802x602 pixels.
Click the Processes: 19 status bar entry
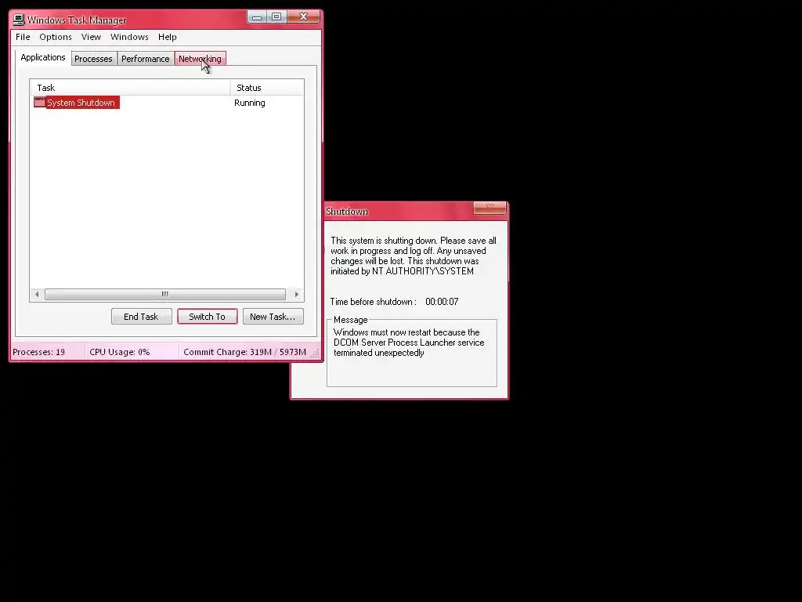(x=39, y=352)
